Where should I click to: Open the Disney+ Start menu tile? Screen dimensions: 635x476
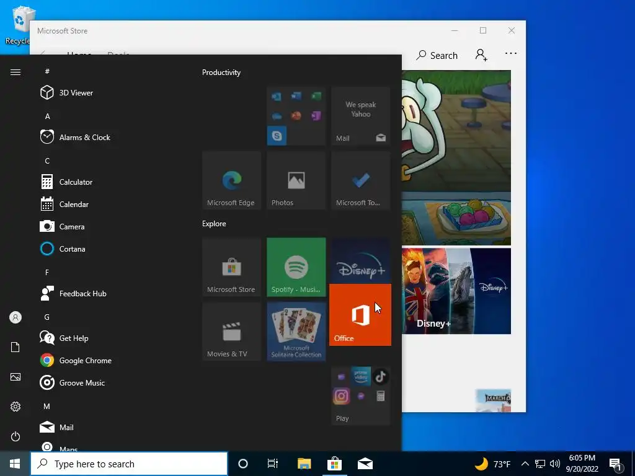360,261
